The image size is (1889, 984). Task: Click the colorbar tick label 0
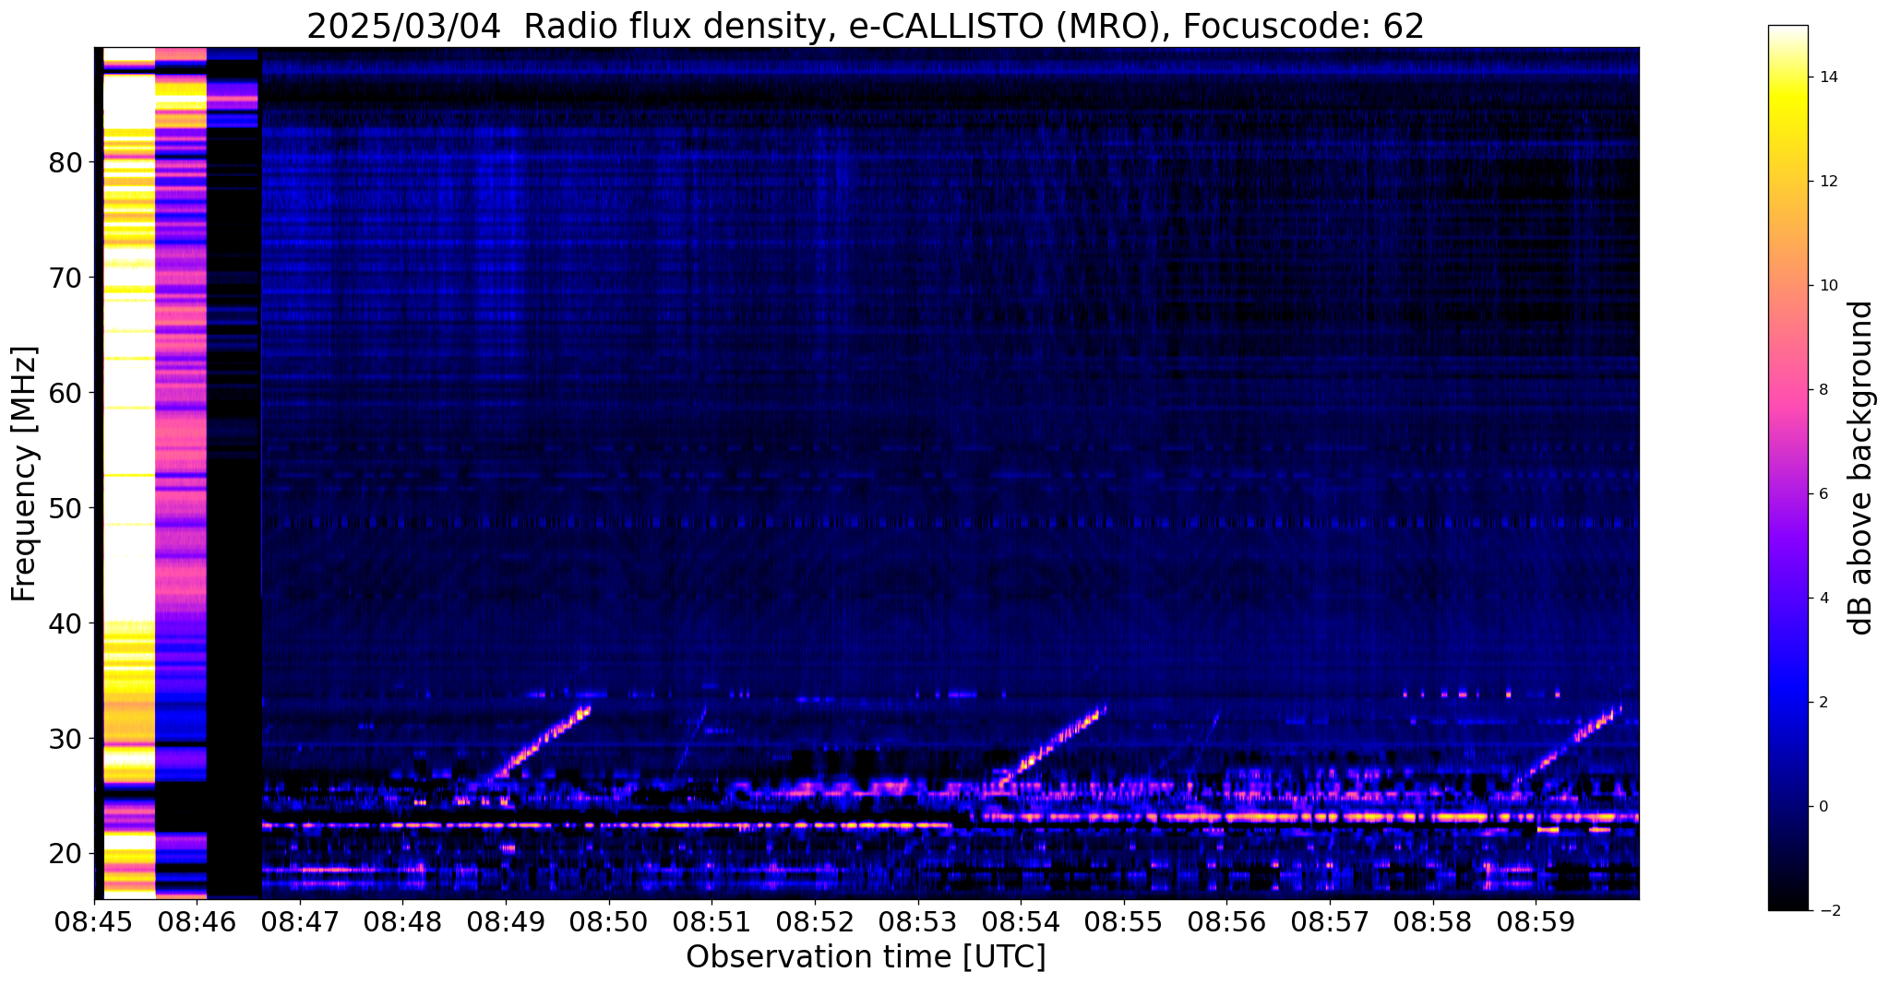[x=1823, y=807]
